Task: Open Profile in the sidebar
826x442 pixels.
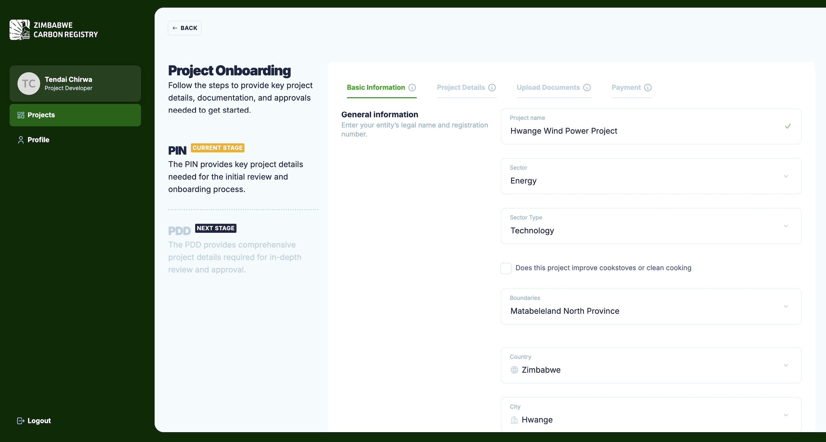Action: [75, 140]
